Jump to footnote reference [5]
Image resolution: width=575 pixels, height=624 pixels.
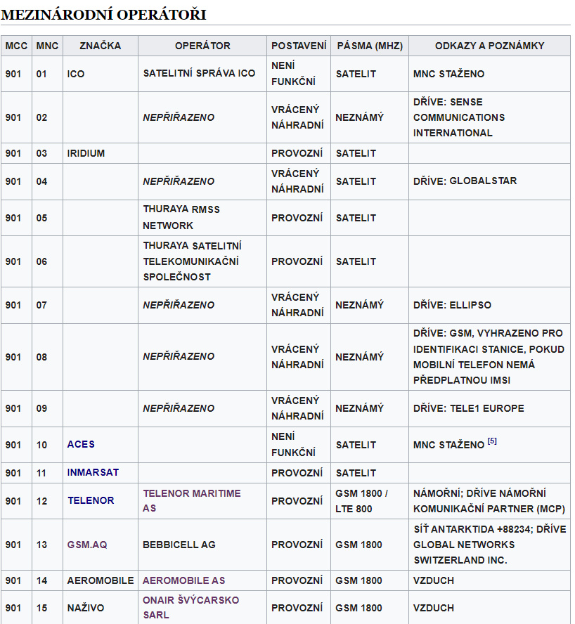[x=492, y=441]
